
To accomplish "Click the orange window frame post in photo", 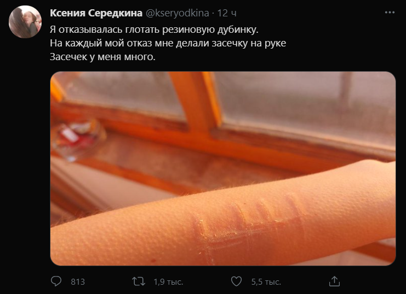I will click(196, 103).
